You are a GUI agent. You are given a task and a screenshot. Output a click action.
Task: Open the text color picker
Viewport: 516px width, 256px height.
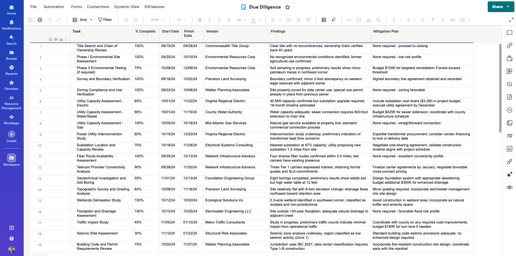pyautogui.click(x=253, y=20)
